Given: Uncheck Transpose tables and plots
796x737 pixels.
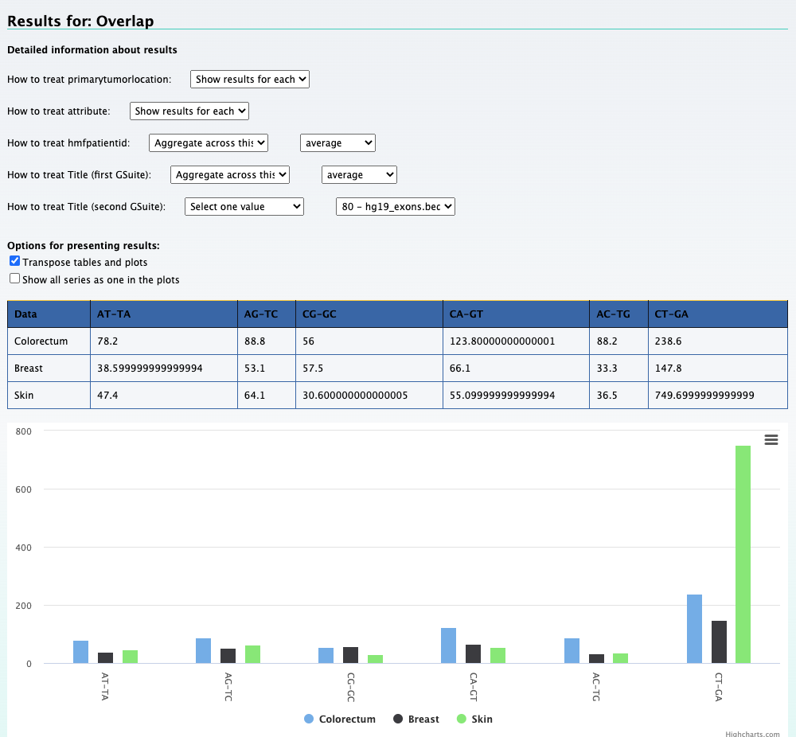Looking at the screenshot, I should [x=14, y=262].
